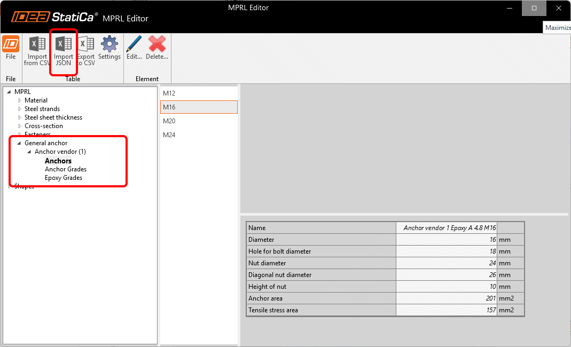Viewport: 571px width, 347px height.
Task: Select the M24 anchor entry
Action: pyautogui.click(x=169, y=135)
